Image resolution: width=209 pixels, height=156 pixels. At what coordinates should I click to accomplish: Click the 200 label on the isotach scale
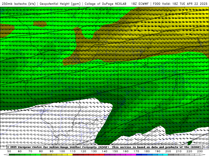coord(168,151)
